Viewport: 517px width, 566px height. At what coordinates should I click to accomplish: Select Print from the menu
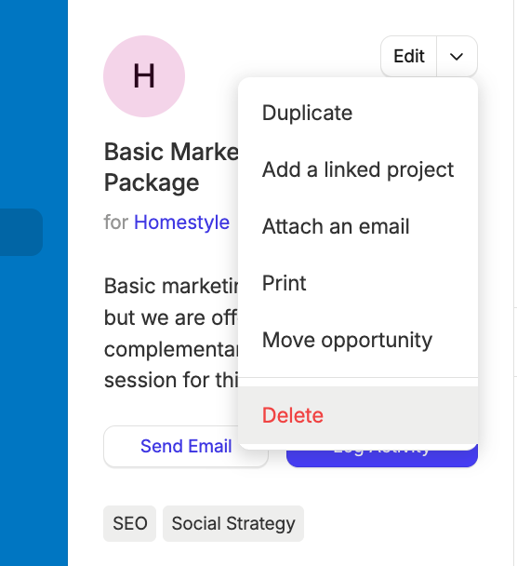[x=358, y=283]
